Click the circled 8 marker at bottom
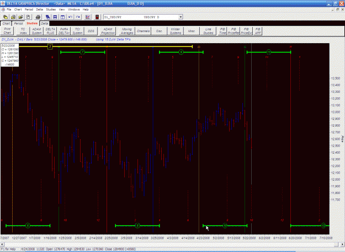 (x=137, y=225)
